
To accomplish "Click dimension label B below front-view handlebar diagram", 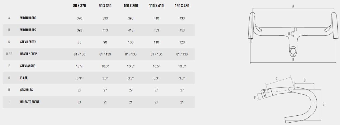I will pos(293,60).
